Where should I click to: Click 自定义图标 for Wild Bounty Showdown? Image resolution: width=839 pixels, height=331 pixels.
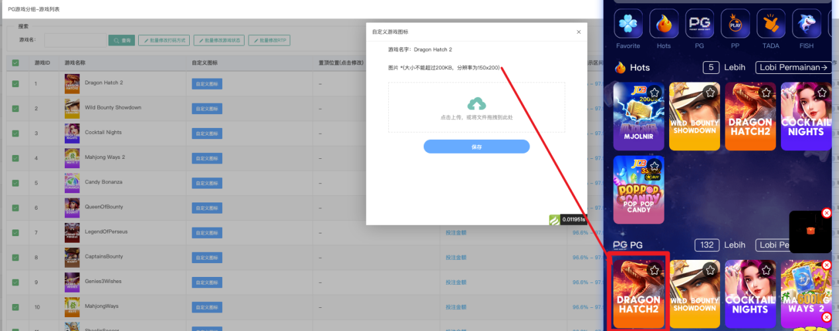(x=207, y=108)
